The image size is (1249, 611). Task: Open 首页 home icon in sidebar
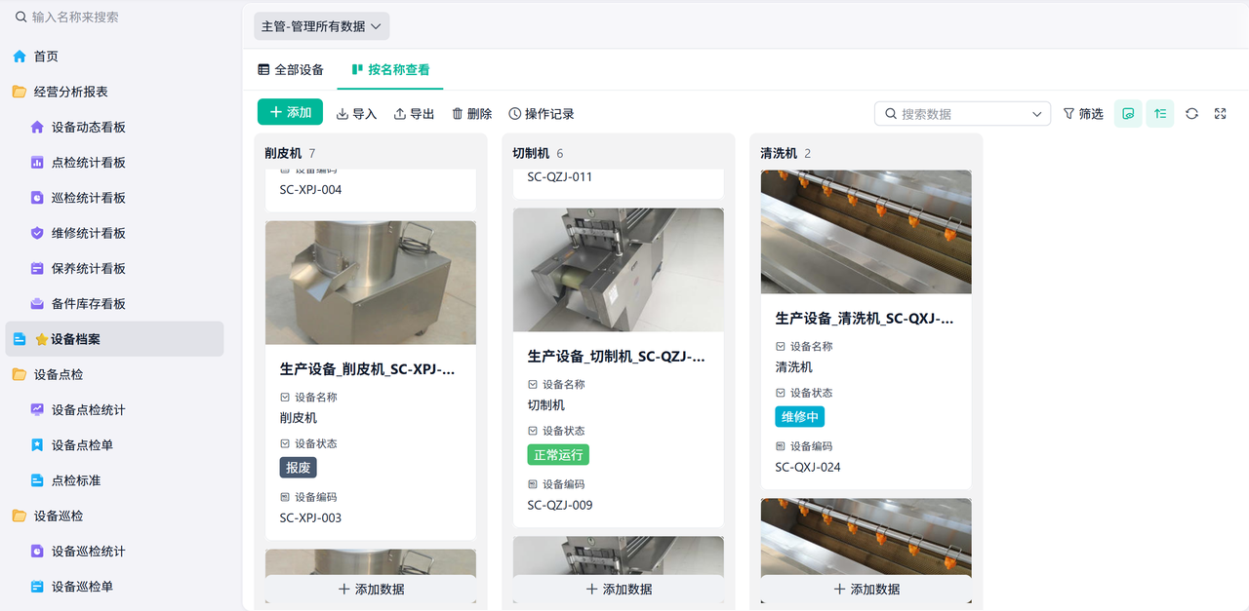coord(20,57)
